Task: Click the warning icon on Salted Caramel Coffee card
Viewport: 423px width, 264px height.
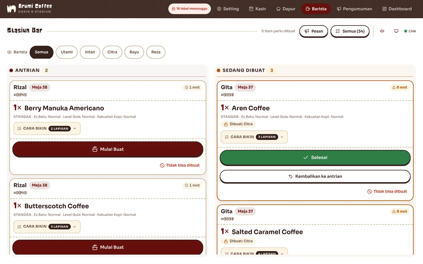Action: click(x=394, y=211)
